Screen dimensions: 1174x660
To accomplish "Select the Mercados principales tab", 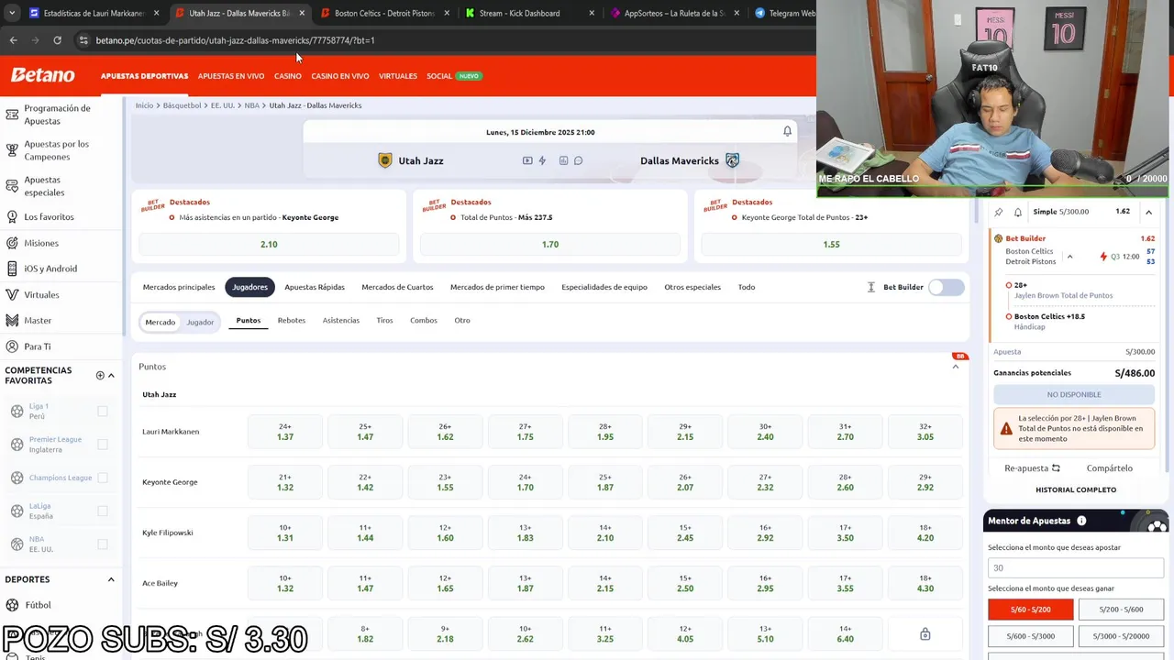I will (179, 287).
